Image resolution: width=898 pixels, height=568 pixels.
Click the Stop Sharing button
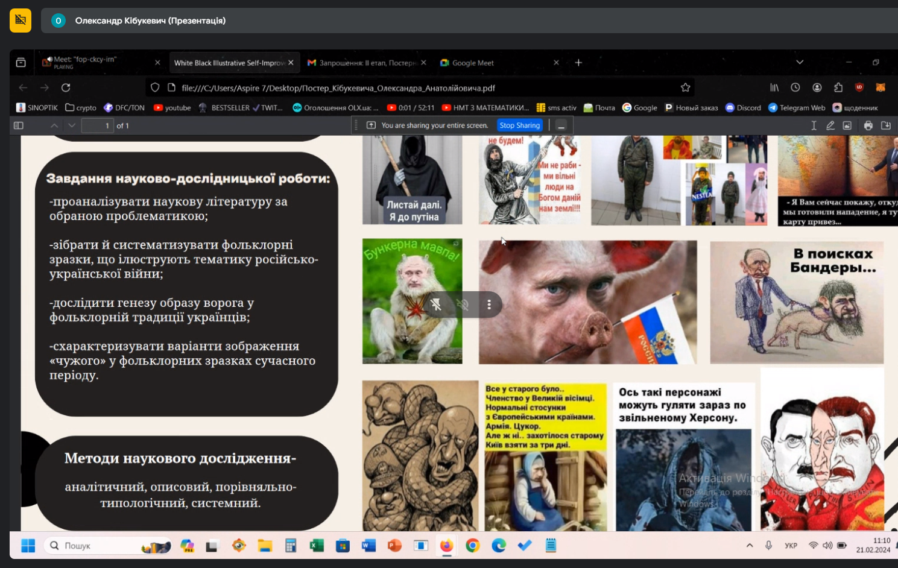(x=519, y=125)
